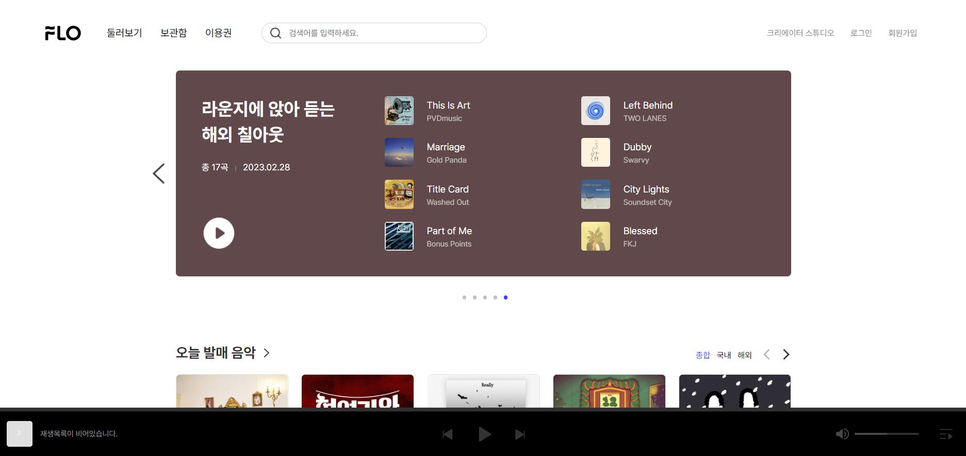
Task: Skip to previous track in player bar
Action: pyautogui.click(x=448, y=434)
